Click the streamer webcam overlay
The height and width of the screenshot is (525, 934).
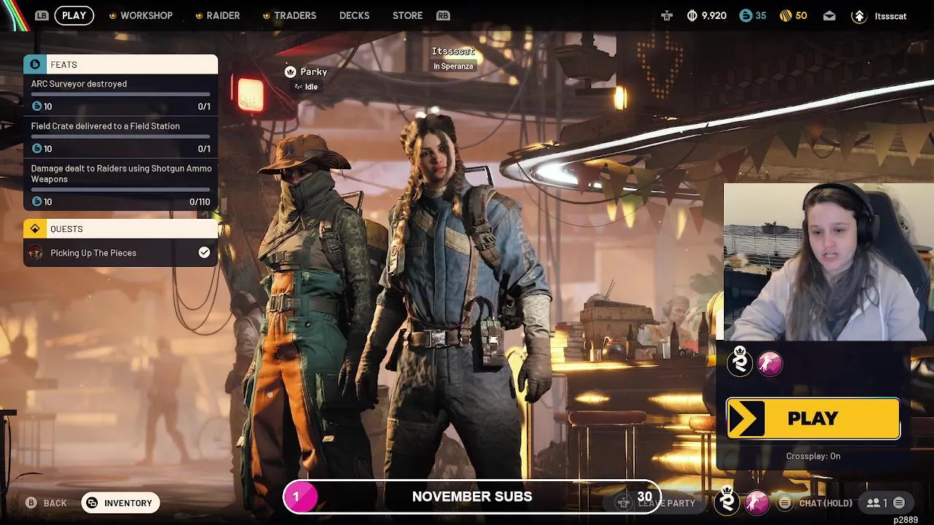[828, 262]
